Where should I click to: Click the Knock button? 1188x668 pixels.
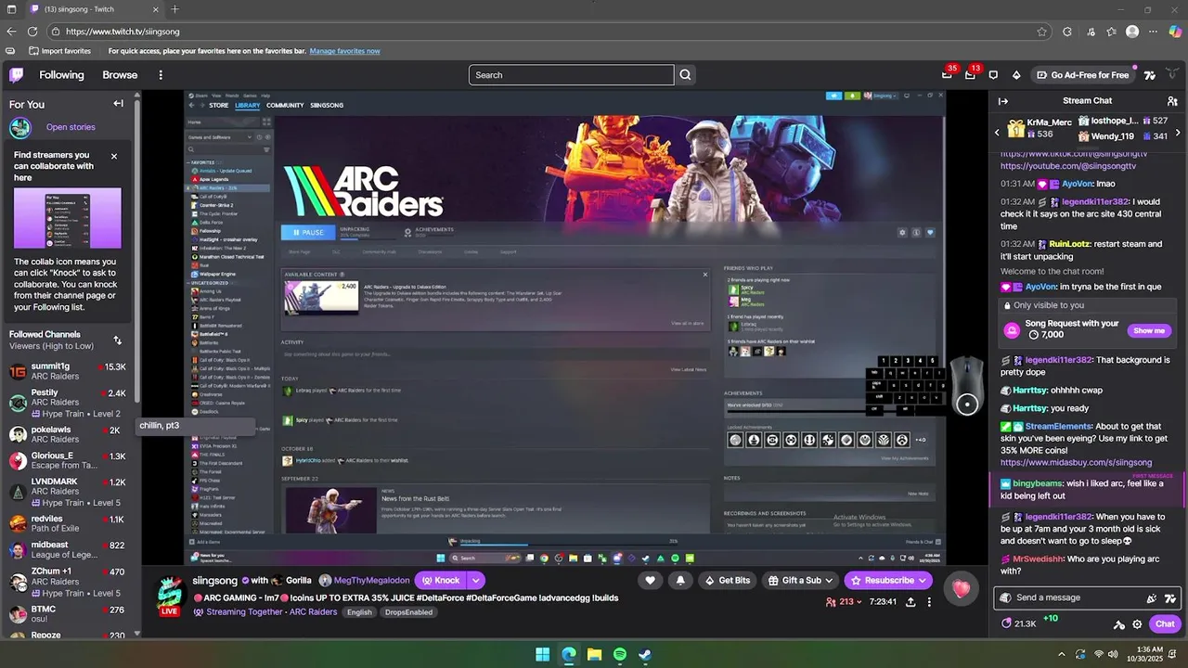click(x=441, y=581)
